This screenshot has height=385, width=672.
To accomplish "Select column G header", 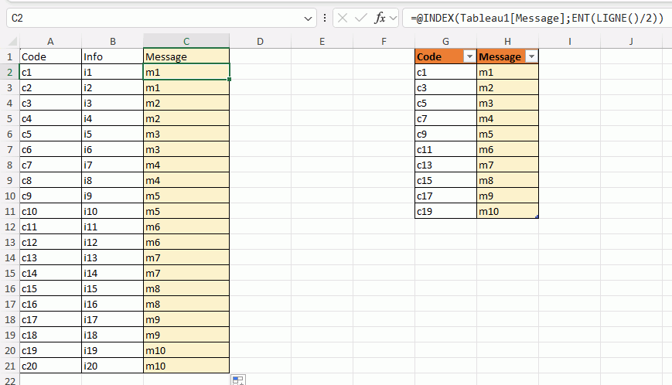I will tap(445, 41).
